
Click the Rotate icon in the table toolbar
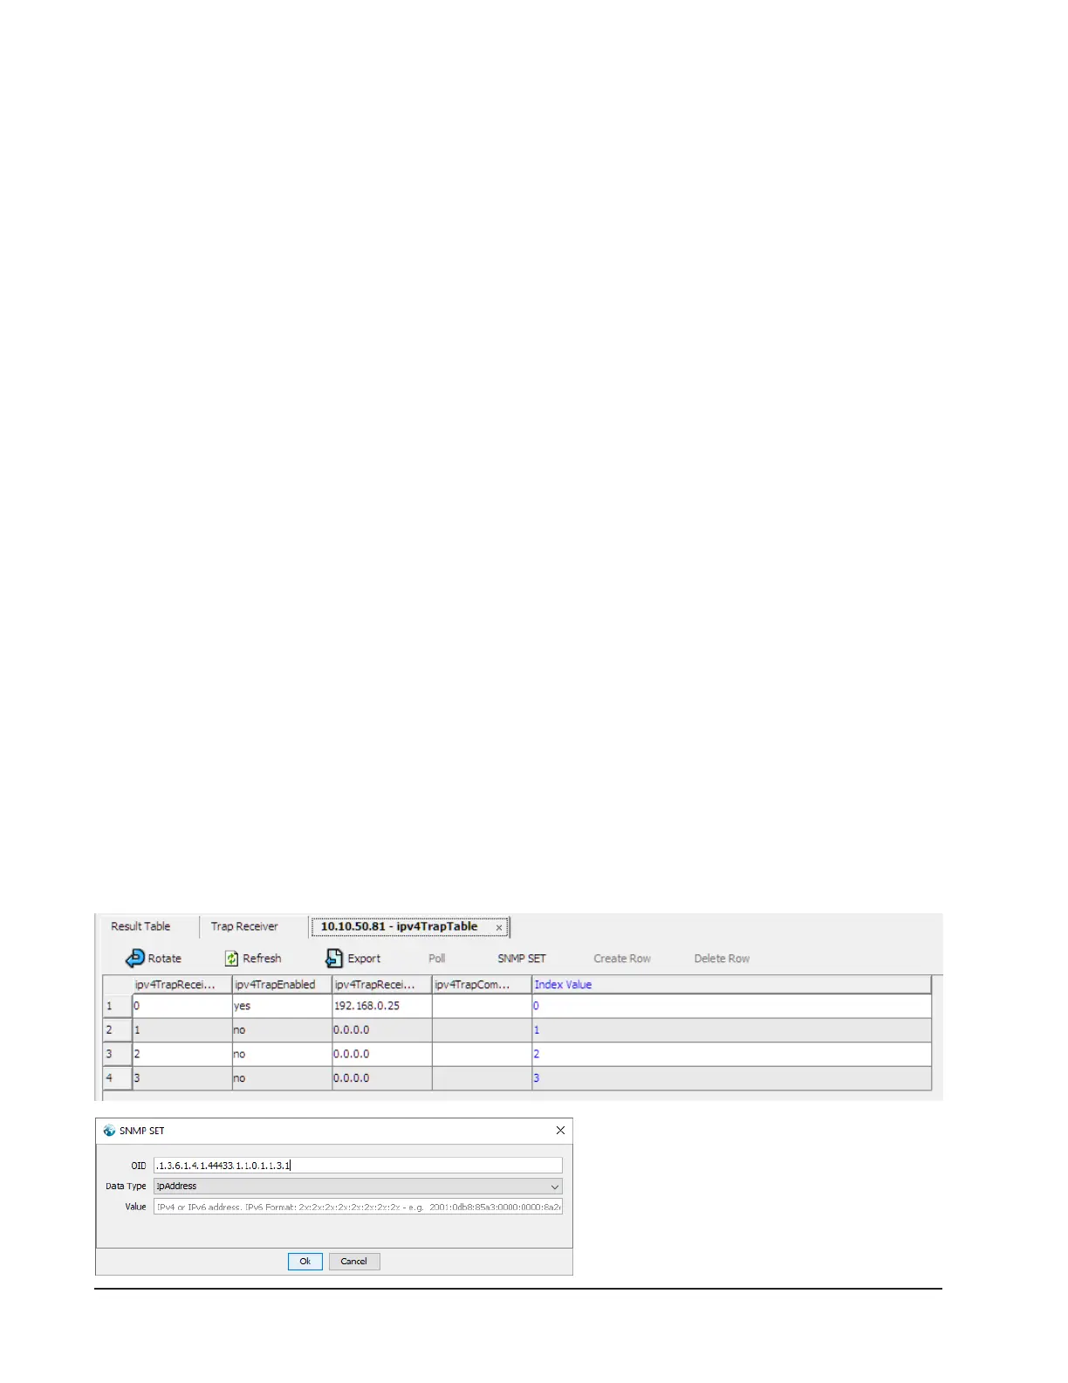click(135, 959)
